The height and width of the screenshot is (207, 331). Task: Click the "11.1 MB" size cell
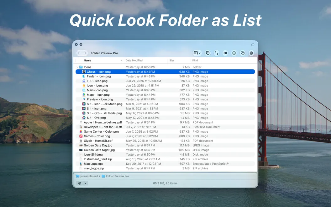(184, 145)
